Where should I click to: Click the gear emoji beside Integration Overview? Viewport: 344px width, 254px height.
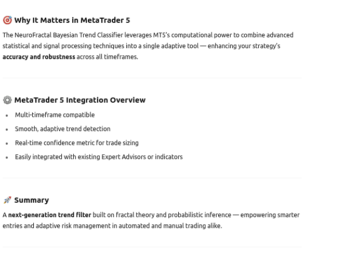coord(7,100)
